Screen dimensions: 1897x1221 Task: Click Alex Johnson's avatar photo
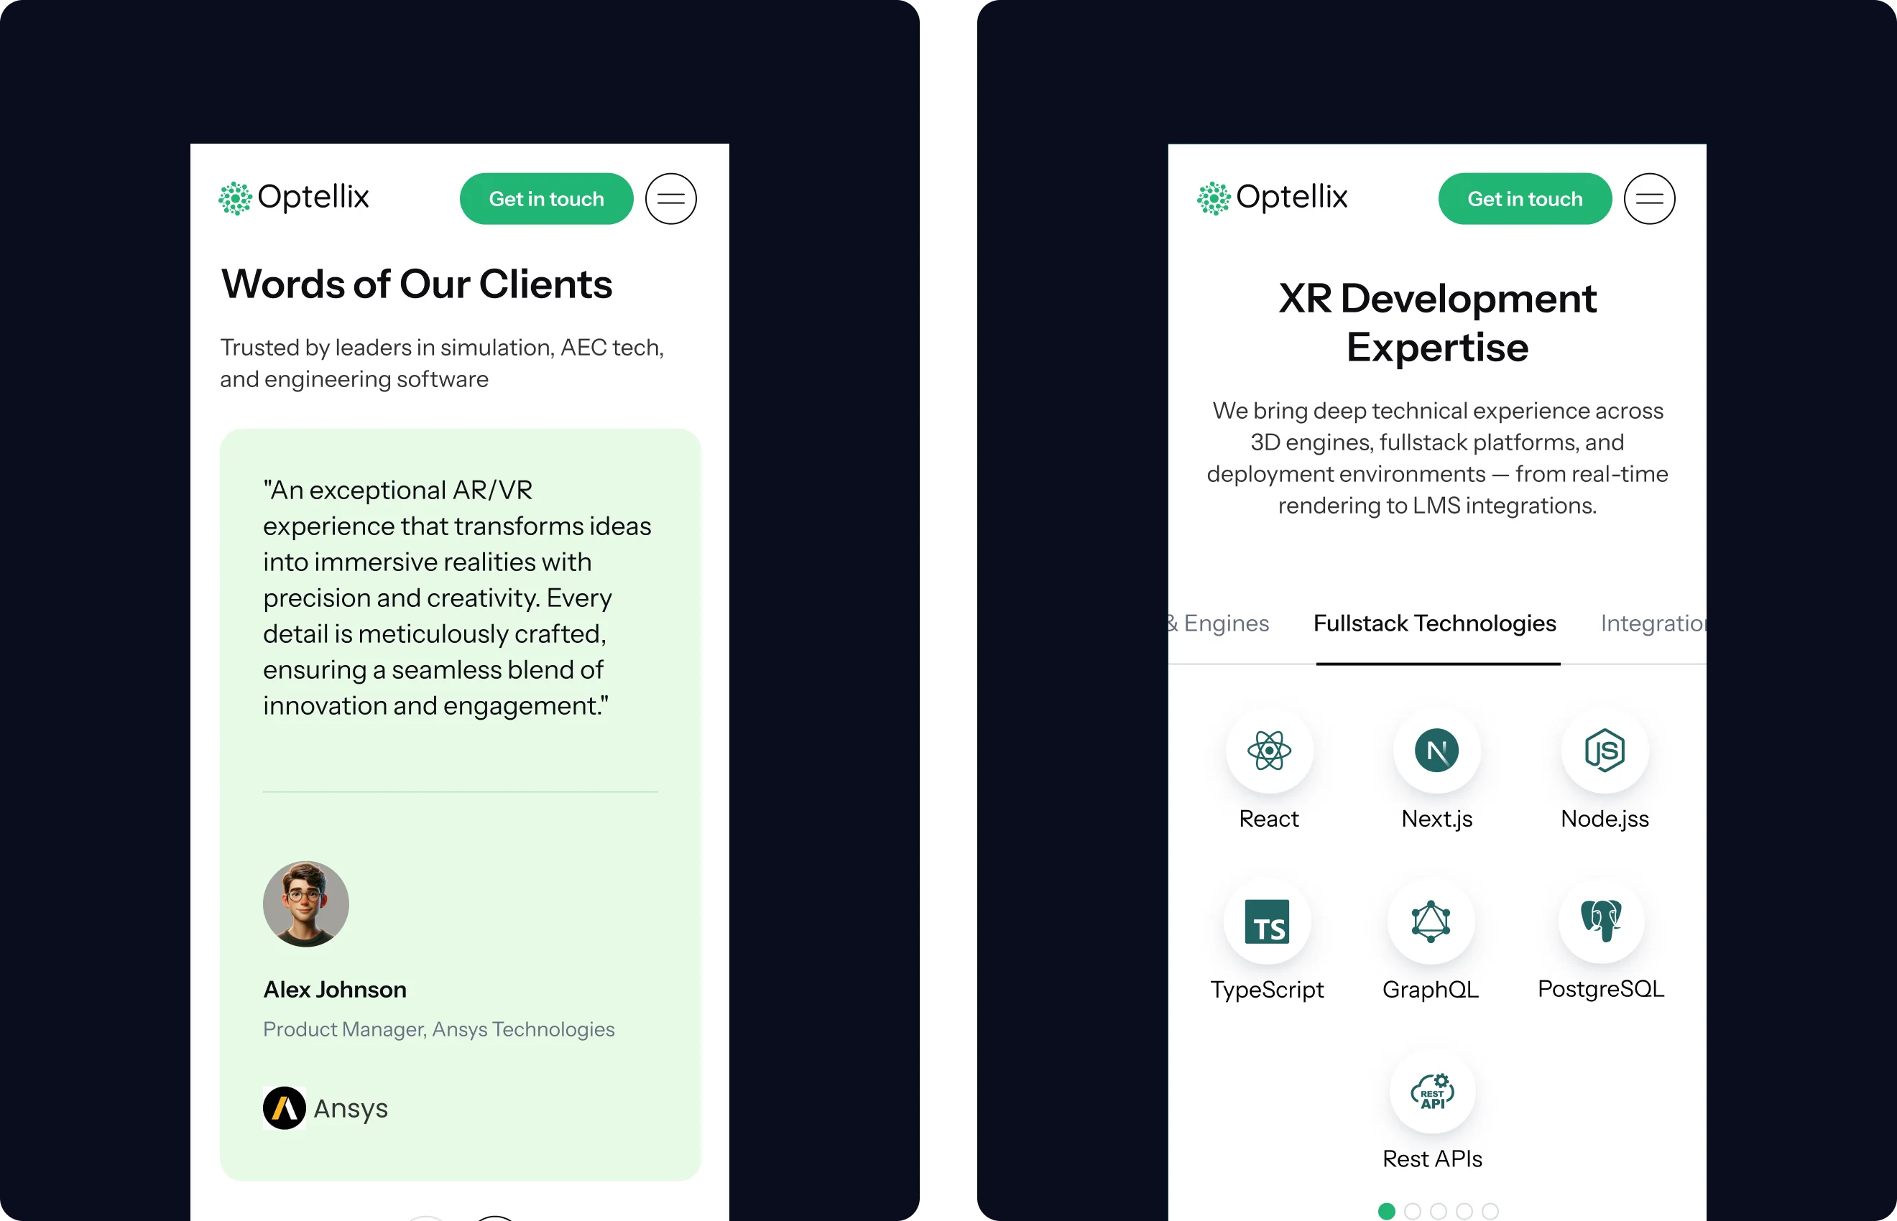[x=306, y=904]
